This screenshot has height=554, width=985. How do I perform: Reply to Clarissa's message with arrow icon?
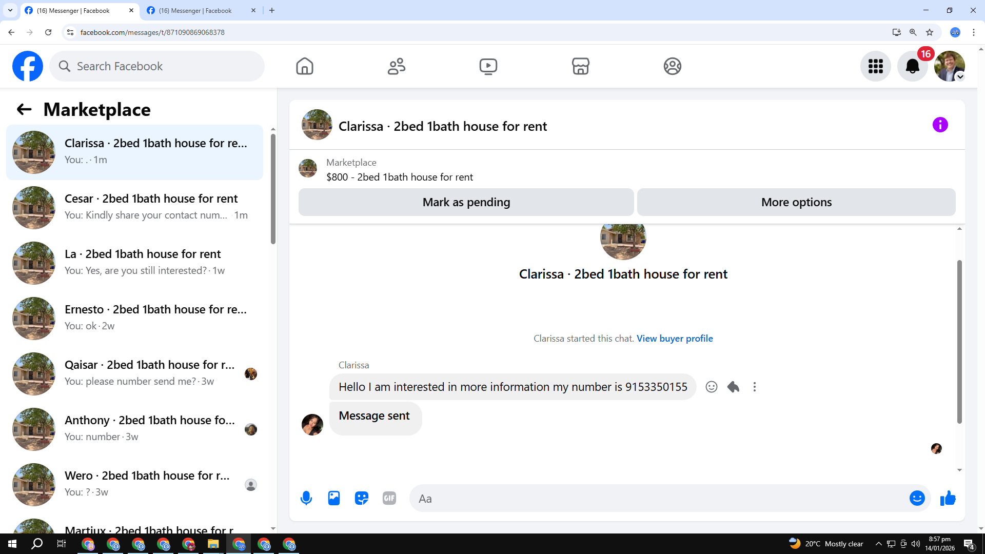(733, 387)
